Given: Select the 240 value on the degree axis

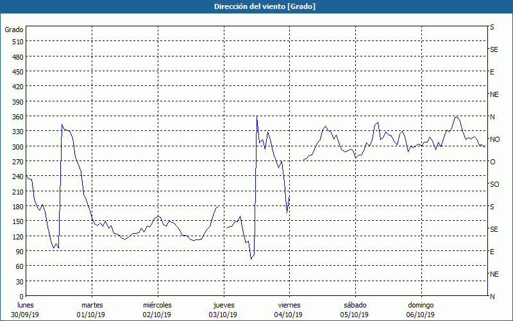Looking at the screenshot, I should pos(18,177).
